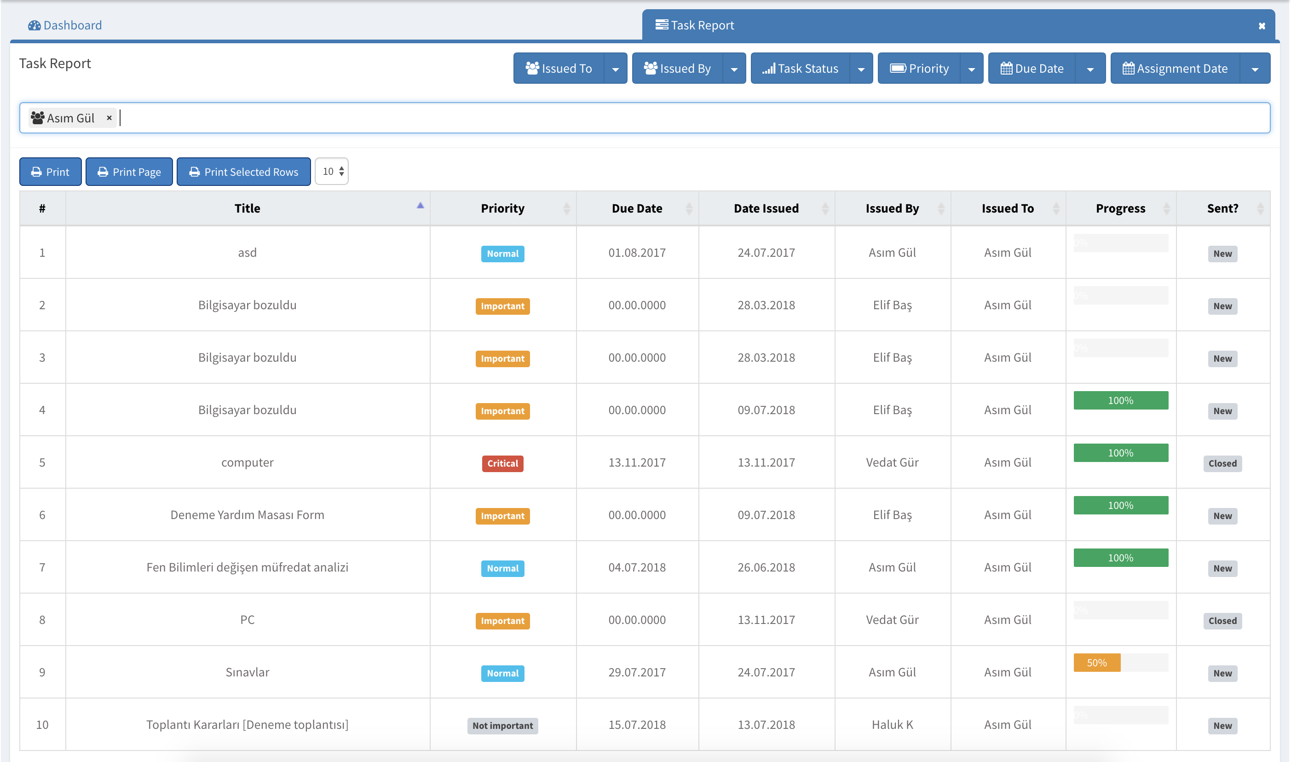
Task: Sort the table by Title column arrow
Action: click(x=420, y=206)
